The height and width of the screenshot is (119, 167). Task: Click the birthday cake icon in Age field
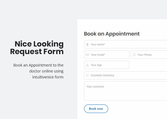pos(87,65)
